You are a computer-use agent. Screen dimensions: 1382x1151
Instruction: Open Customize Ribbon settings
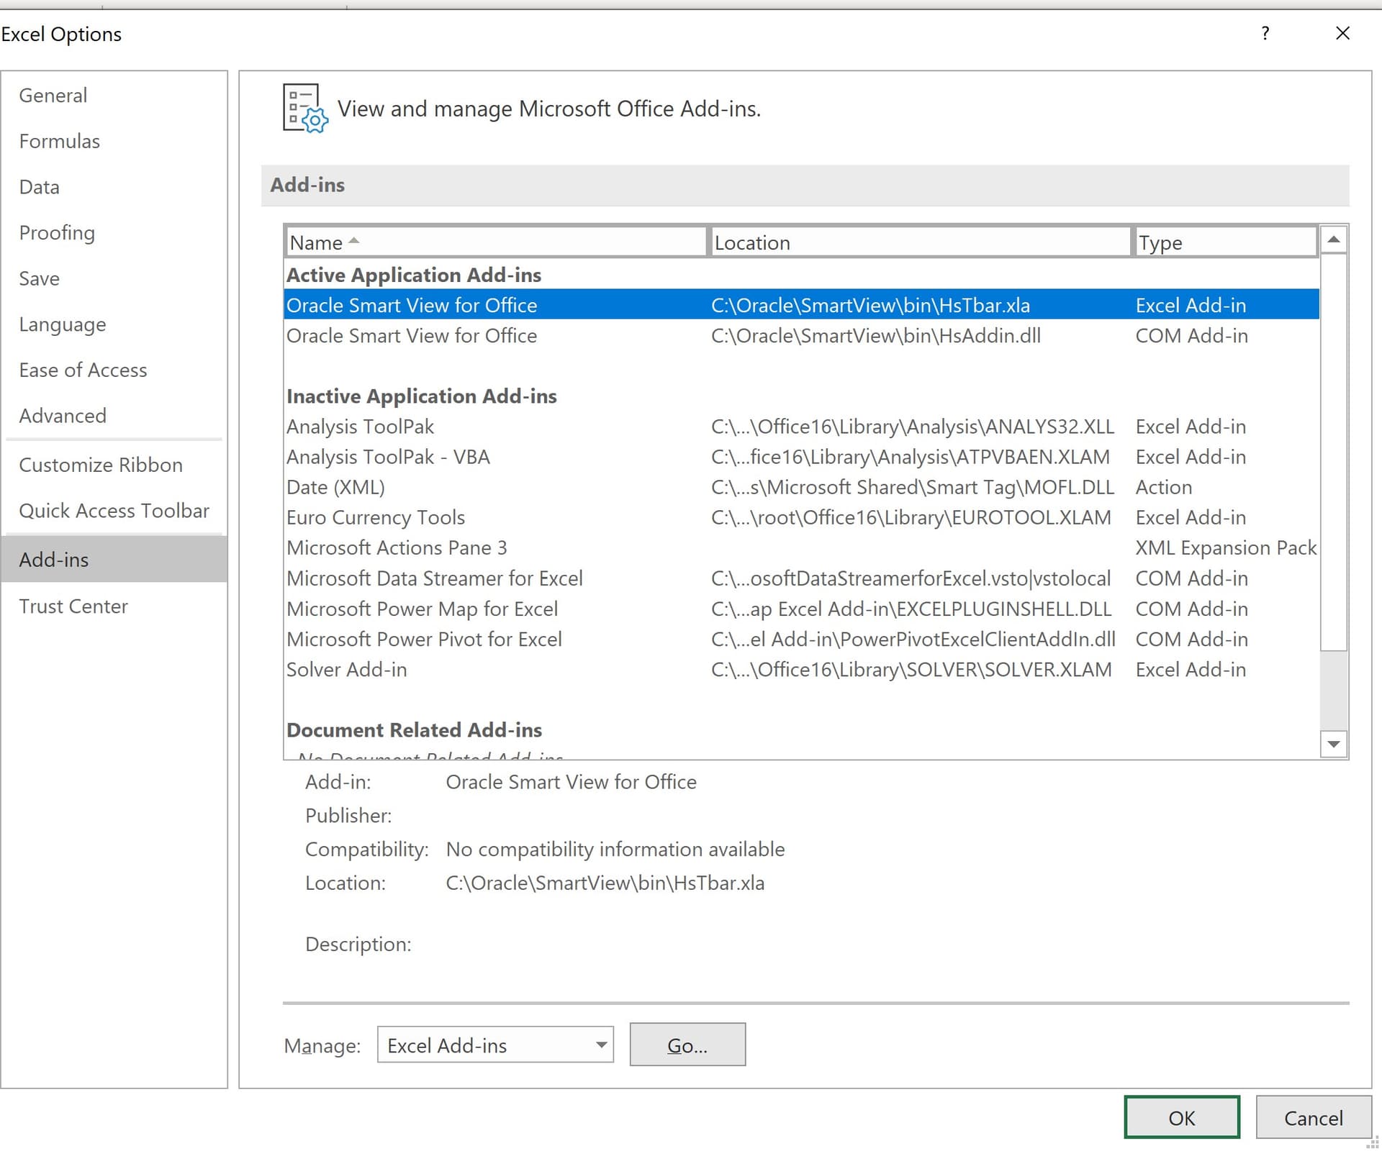point(101,465)
